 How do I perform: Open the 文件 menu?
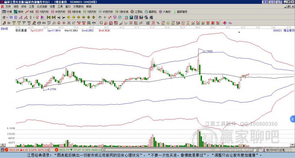(x=8, y=7)
